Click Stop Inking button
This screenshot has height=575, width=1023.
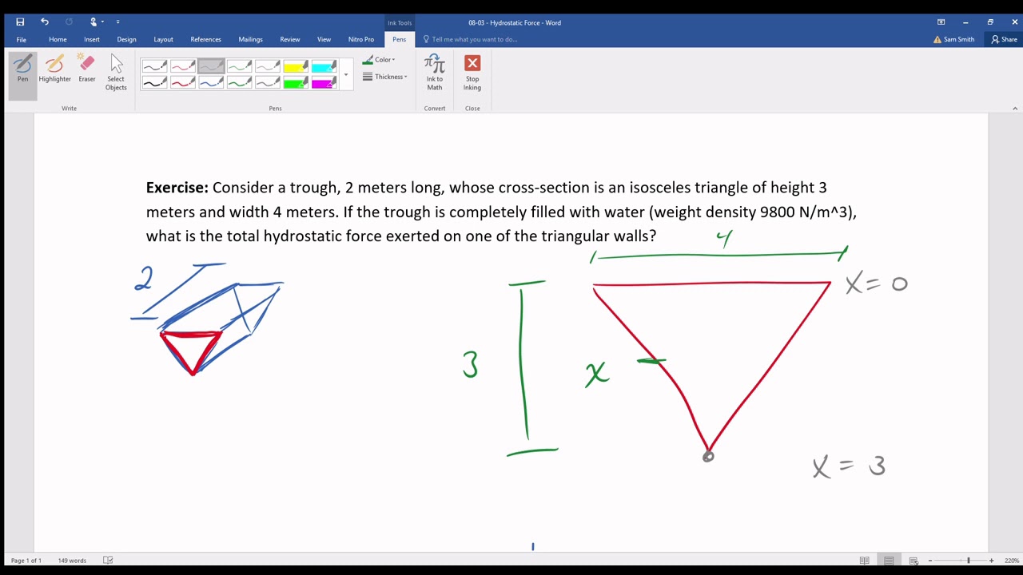[x=472, y=72]
